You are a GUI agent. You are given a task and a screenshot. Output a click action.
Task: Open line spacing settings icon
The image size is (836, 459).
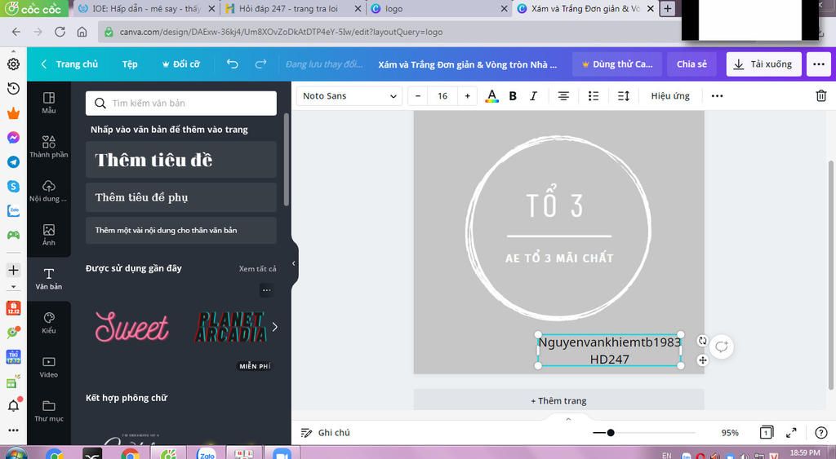click(x=624, y=96)
